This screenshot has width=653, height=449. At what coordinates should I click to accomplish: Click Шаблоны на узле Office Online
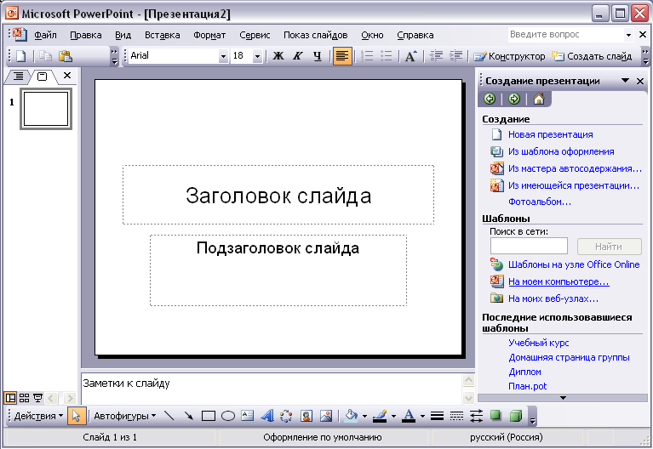pyautogui.click(x=574, y=264)
